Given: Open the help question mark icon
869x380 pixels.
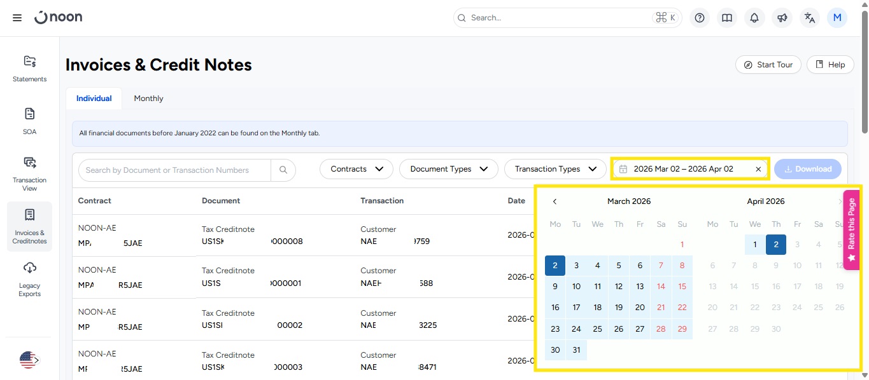Looking at the screenshot, I should [700, 18].
